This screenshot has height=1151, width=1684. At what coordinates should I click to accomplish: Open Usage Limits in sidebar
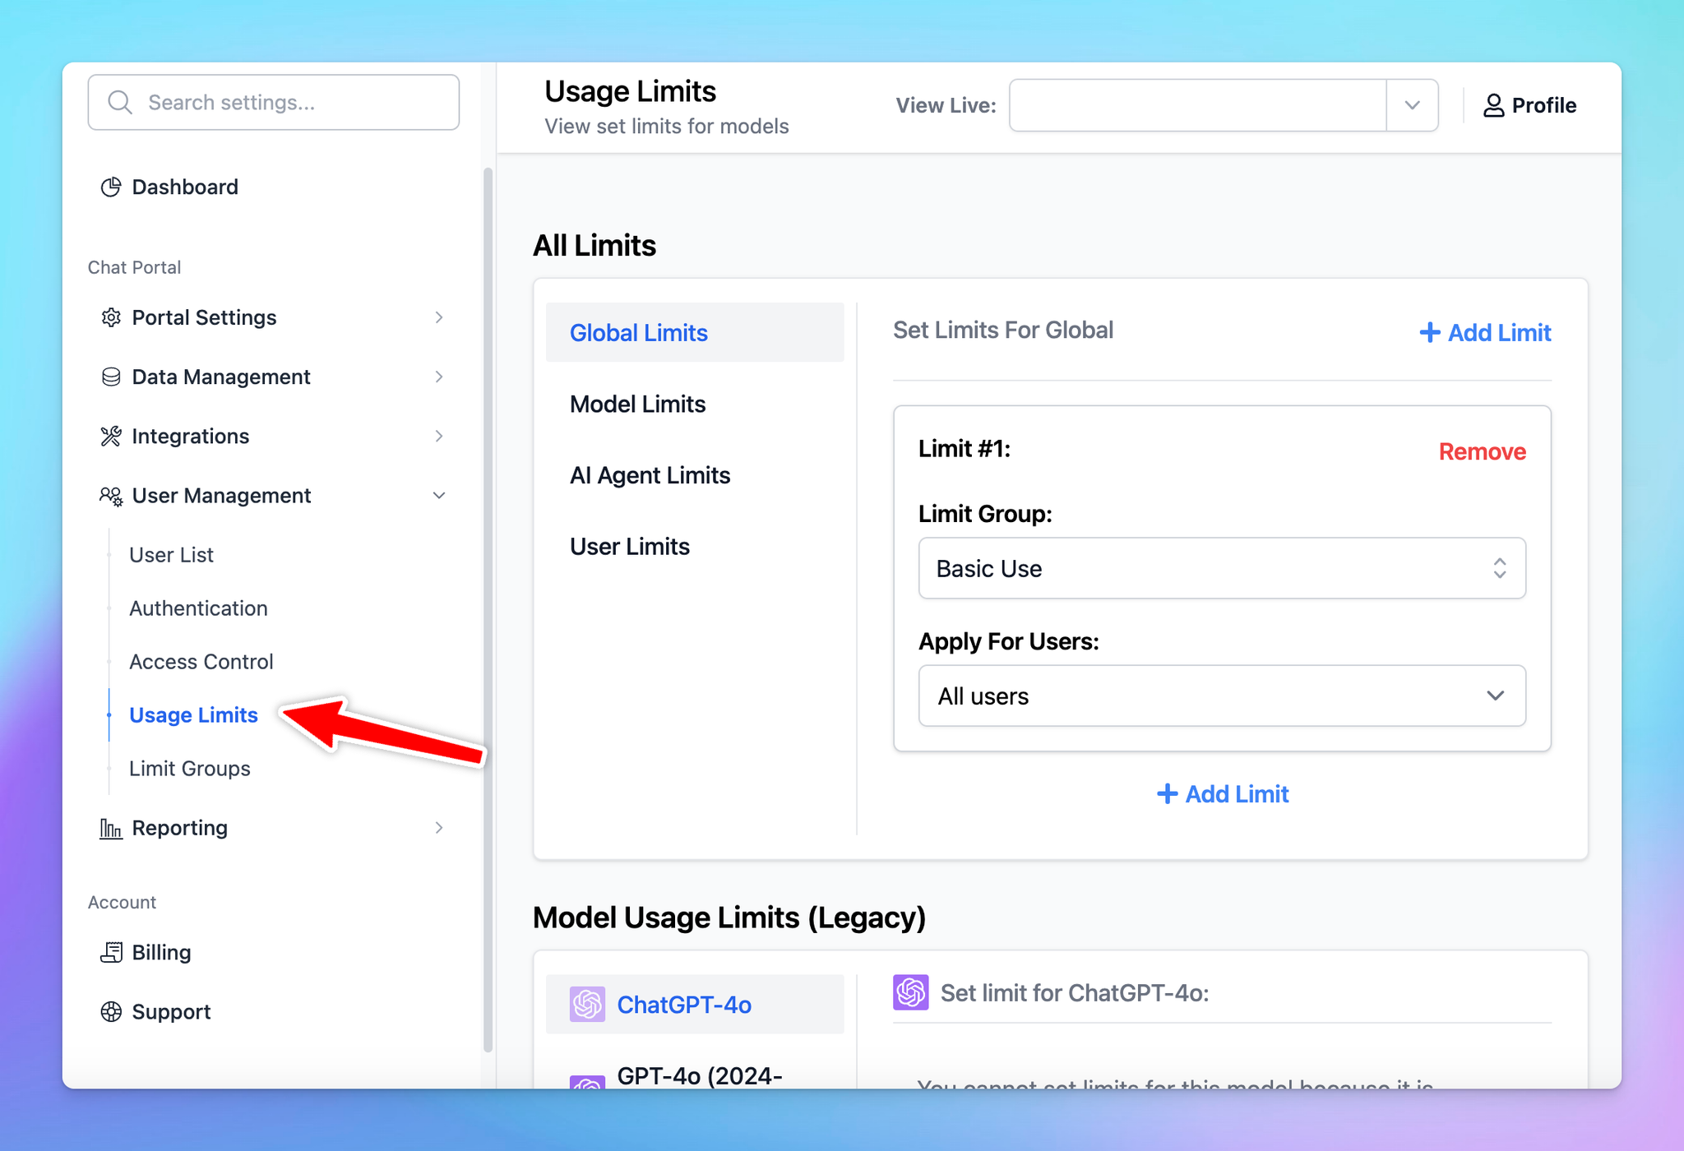coord(193,715)
